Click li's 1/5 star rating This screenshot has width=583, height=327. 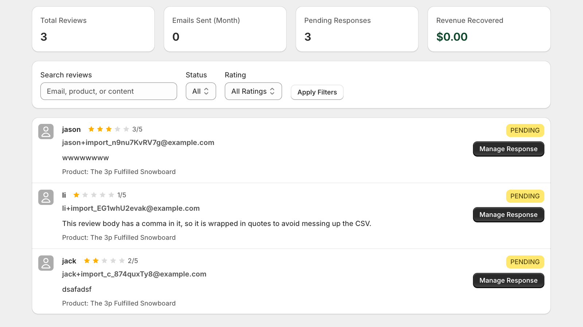tap(99, 195)
